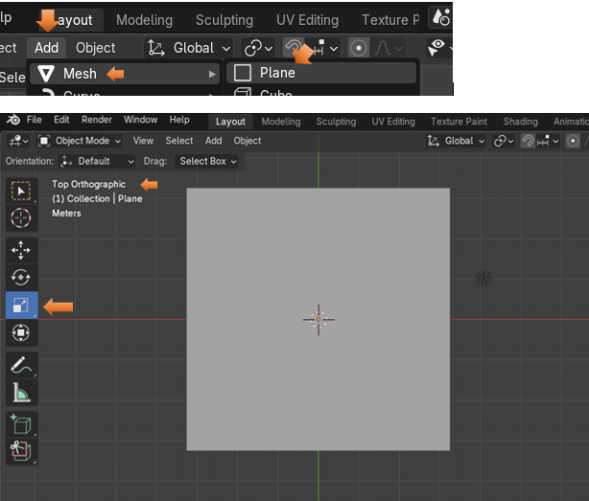Toggle proportional editing in lower header
Image resolution: width=589 pixels, height=501 pixels.
pos(573,141)
